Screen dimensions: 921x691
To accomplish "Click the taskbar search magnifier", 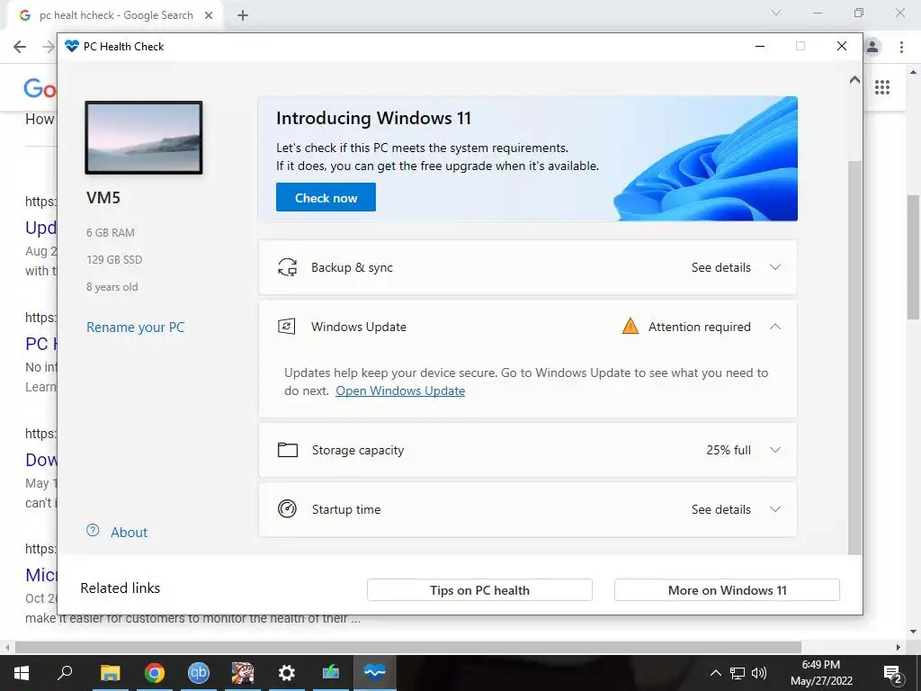I will click(x=65, y=673).
